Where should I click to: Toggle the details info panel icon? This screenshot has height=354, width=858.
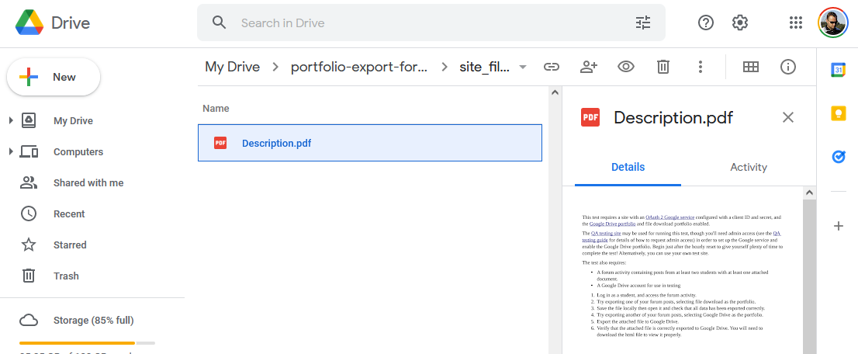tap(788, 67)
